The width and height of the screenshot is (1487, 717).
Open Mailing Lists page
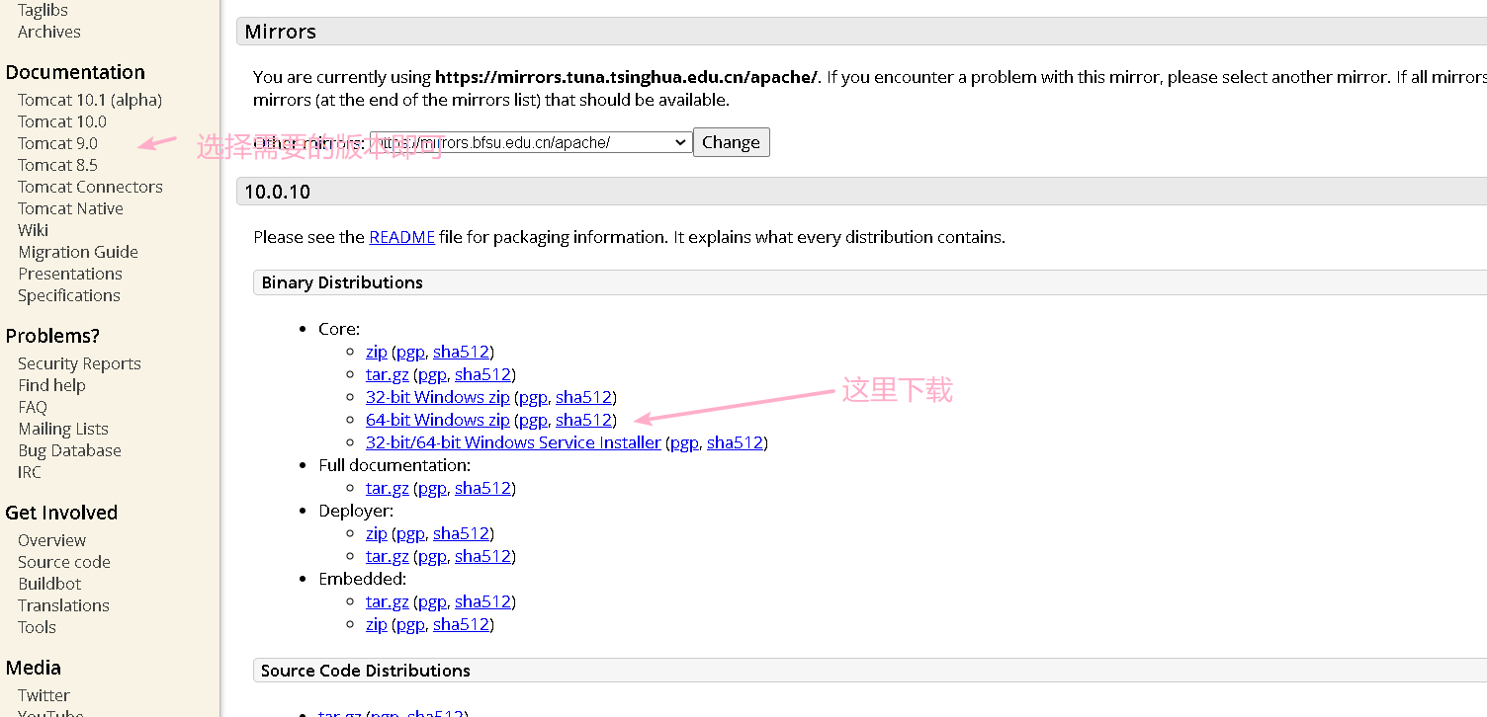tap(63, 429)
